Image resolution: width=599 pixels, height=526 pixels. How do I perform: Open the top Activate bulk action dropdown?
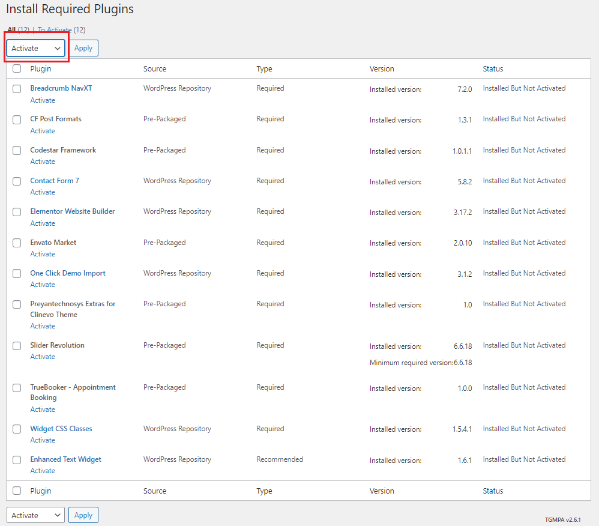pos(35,48)
